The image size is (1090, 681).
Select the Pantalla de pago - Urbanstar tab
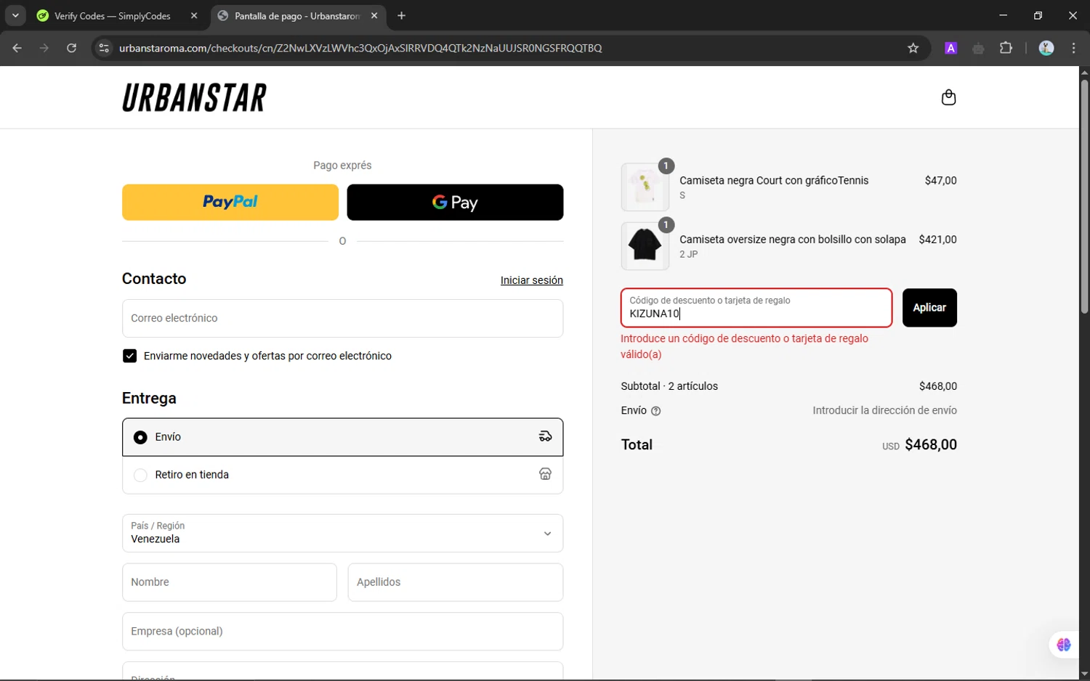click(x=296, y=16)
